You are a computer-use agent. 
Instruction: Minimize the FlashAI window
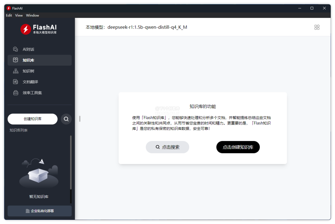coord(300,8)
